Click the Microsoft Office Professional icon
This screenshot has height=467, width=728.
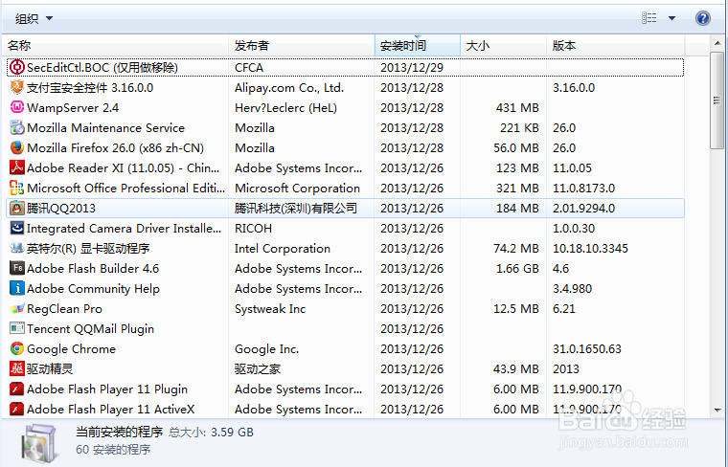17,188
